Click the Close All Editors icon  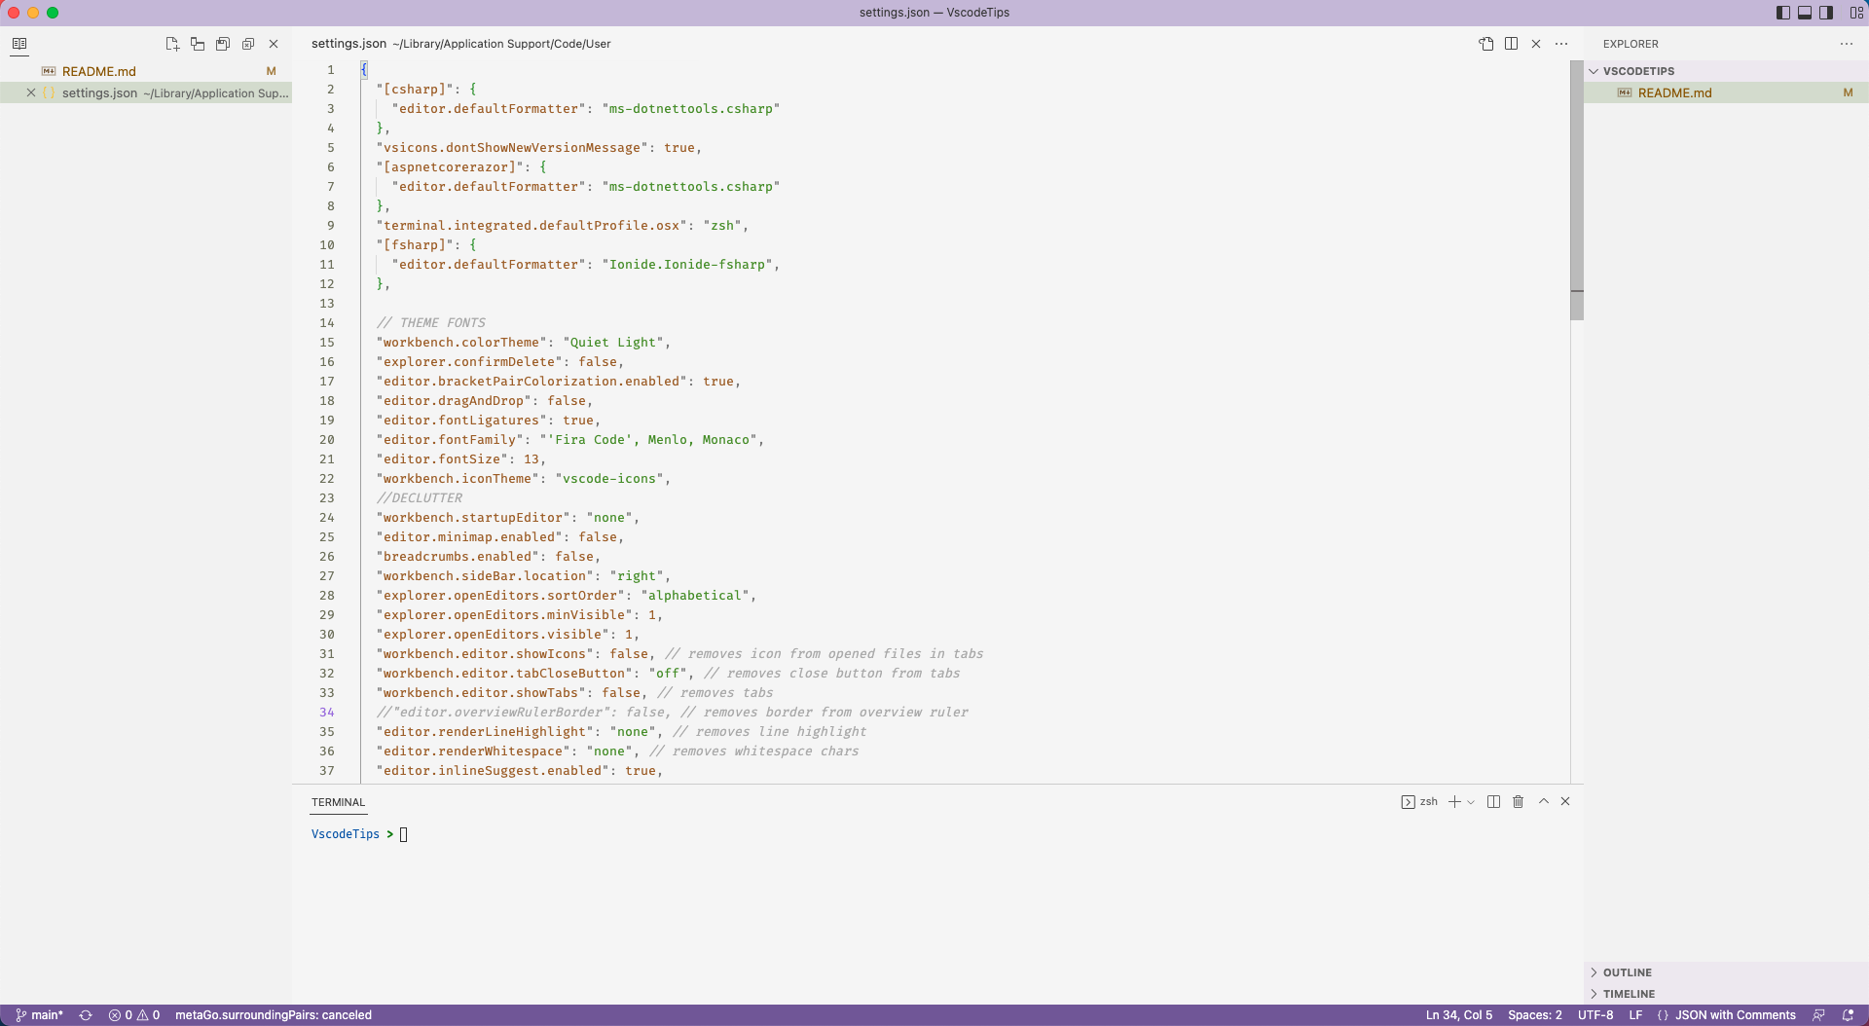point(248,44)
